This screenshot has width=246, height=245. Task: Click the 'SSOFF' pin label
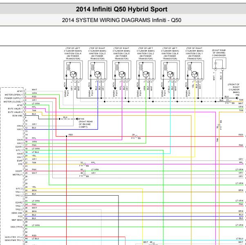19,171
